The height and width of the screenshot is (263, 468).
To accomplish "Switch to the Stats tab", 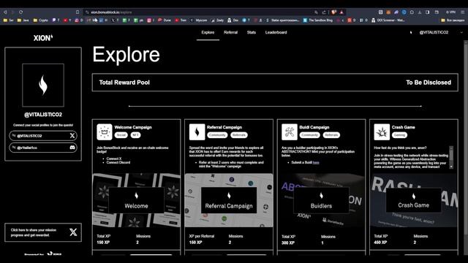I will tap(252, 32).
